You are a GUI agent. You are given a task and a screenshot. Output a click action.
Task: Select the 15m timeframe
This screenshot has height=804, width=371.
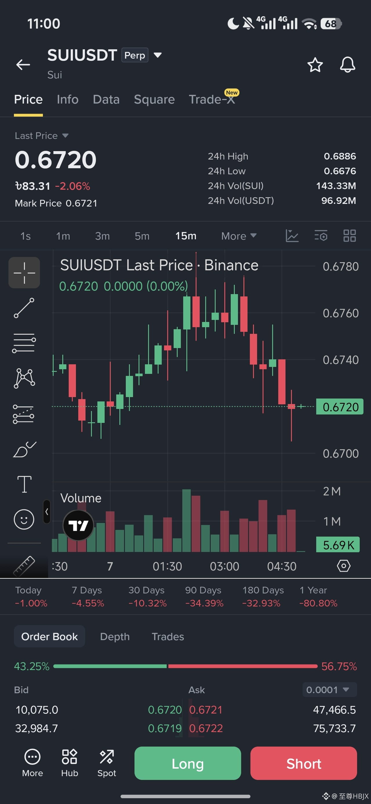click(x=186, y=236)
